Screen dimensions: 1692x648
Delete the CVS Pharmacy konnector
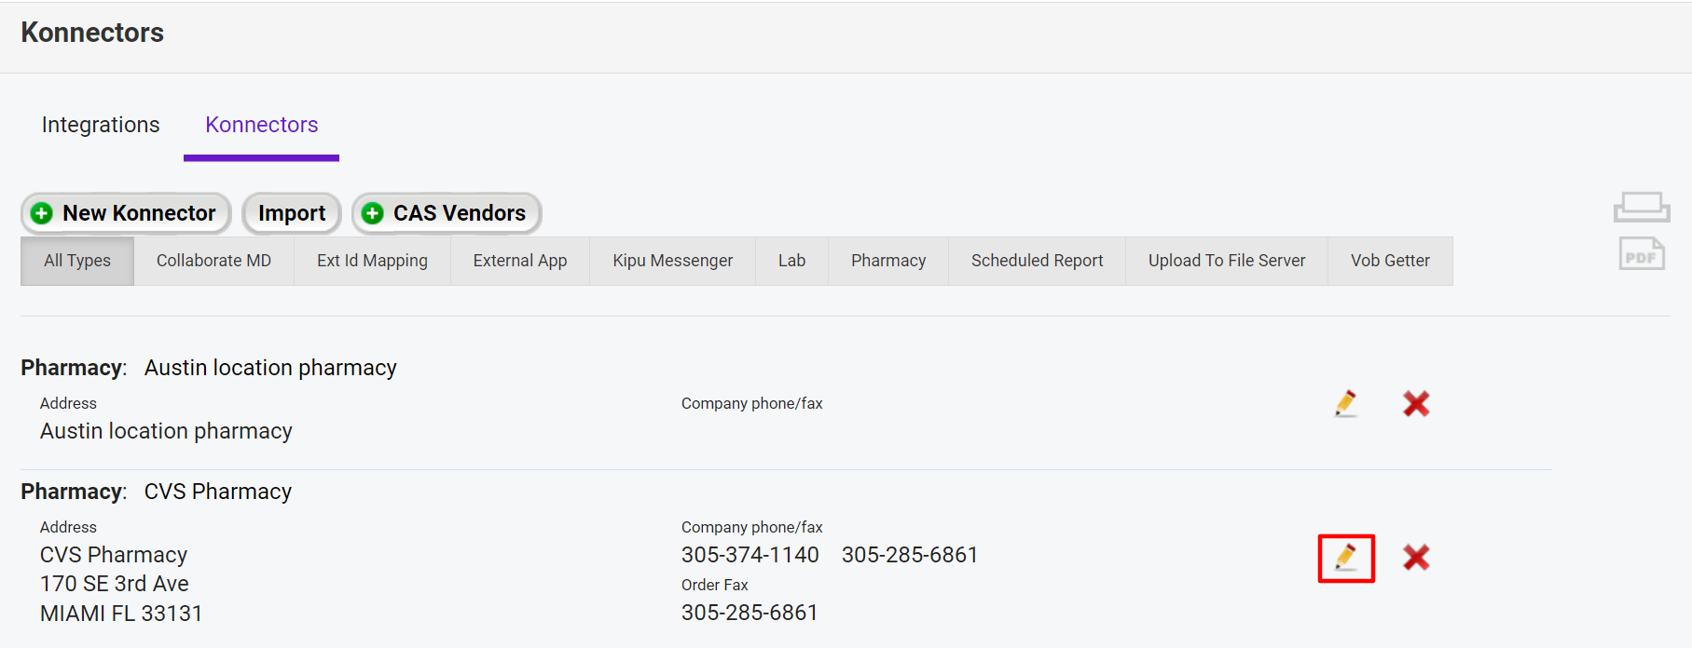tap(1415, 558)
